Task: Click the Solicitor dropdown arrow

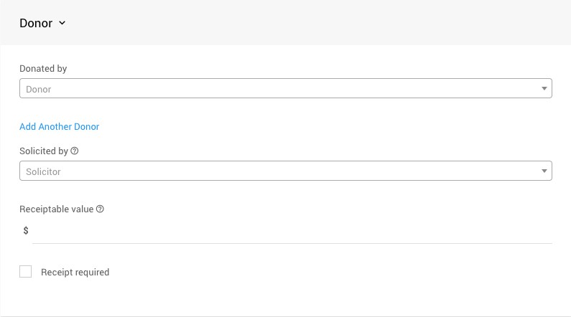Action: [x=544, y=171]
